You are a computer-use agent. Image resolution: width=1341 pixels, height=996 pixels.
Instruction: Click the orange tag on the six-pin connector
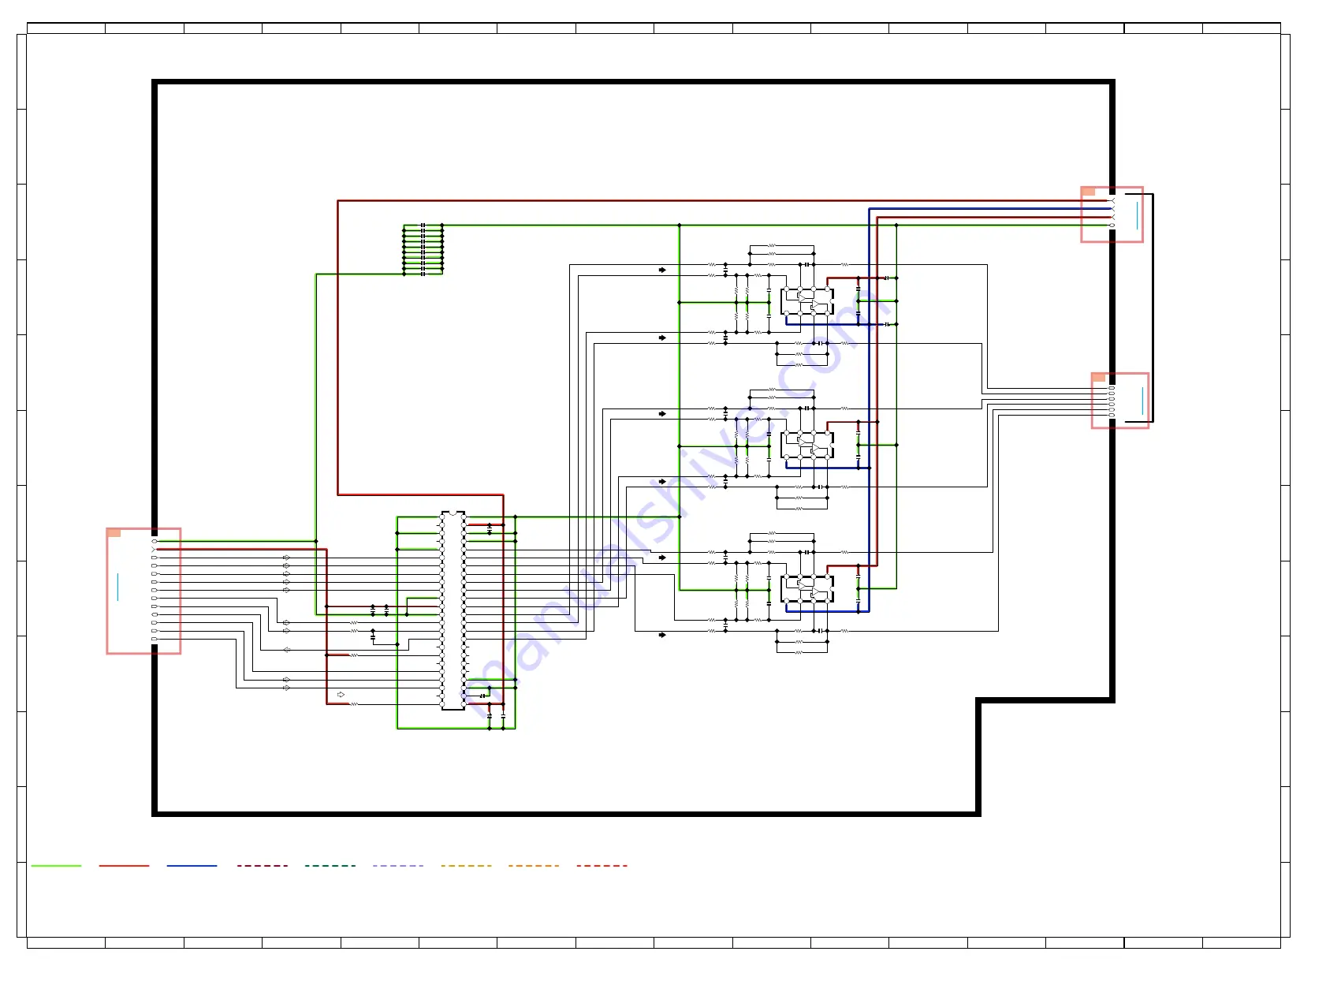click(x=1098, y=378)
